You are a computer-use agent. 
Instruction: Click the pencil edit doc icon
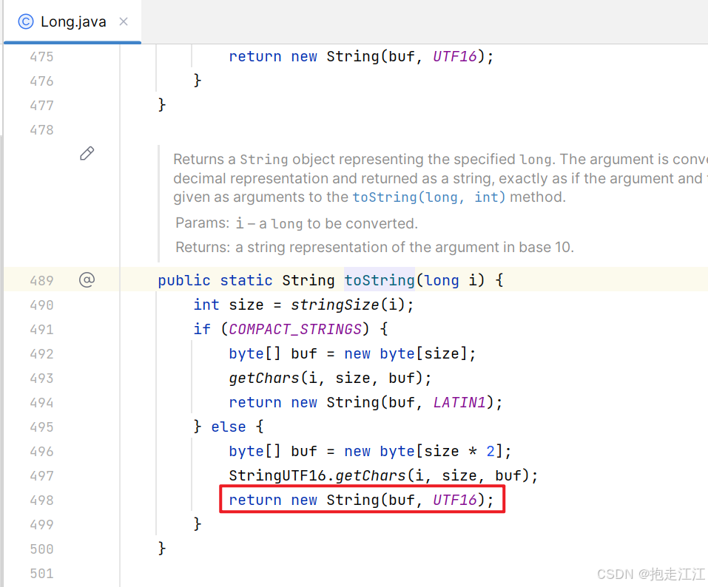(87, 154)
